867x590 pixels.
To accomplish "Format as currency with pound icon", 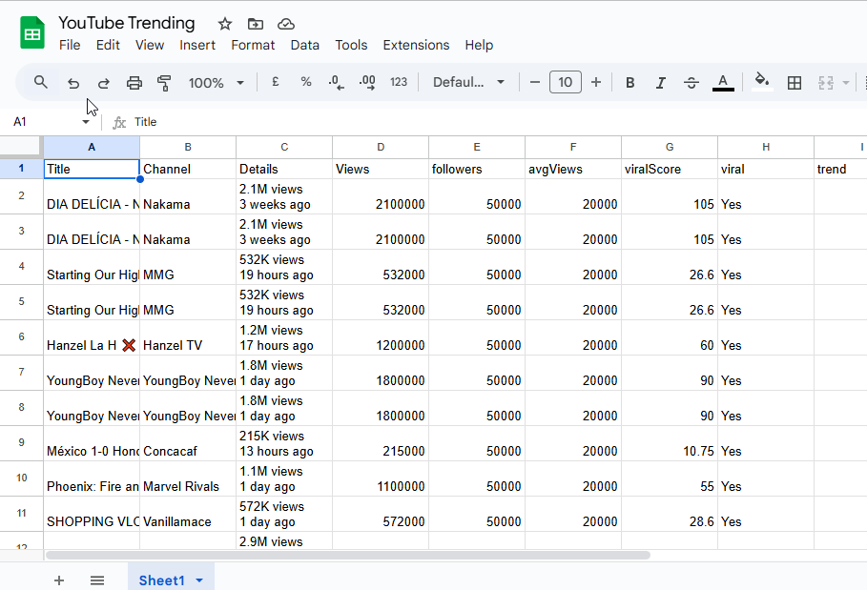I will 276,82.
